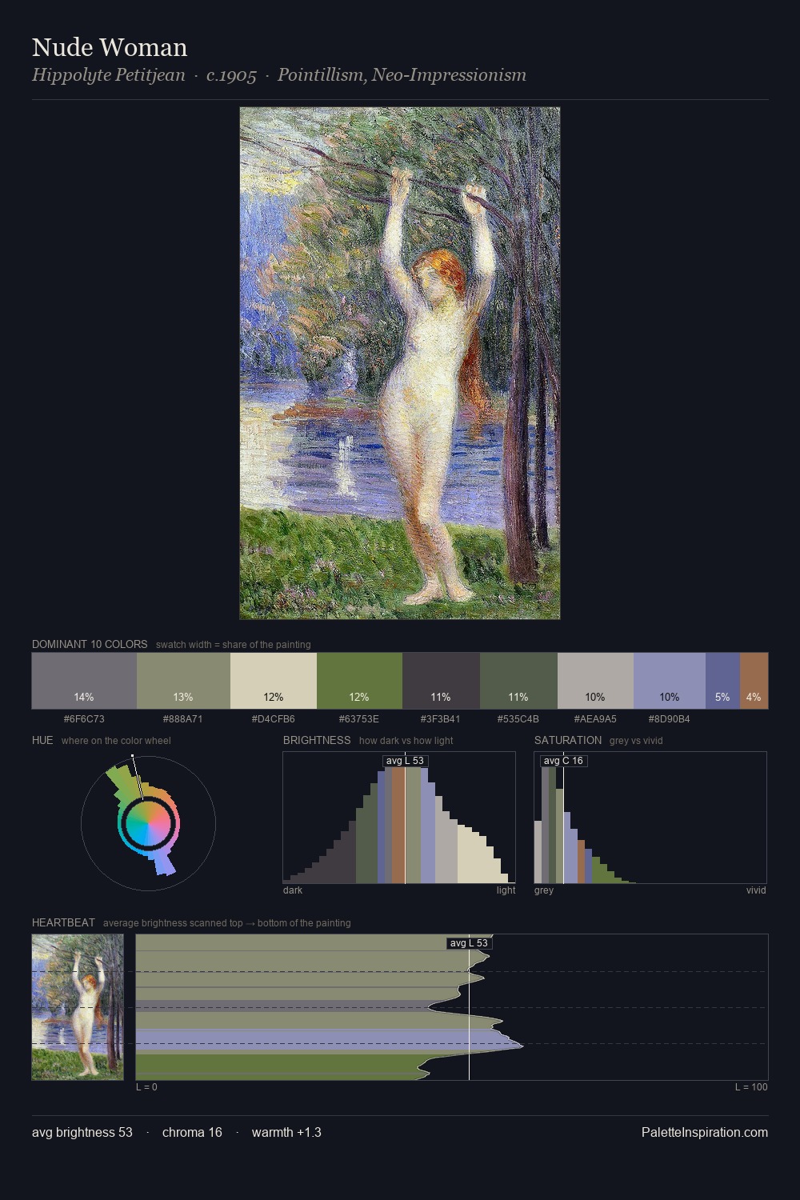This screenshot has width=800, height=1200.
Task: Select the #D4CFB6 cream swatch
Action: 274,681
